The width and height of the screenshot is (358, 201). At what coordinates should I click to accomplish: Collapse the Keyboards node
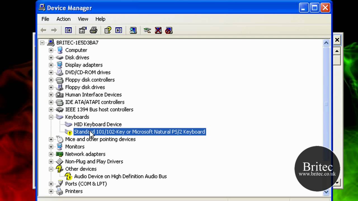coord(51,117)
